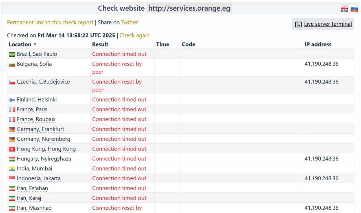
Task: Click IP 41.190.248.36 in Hungary row
Action: point(322,159)
